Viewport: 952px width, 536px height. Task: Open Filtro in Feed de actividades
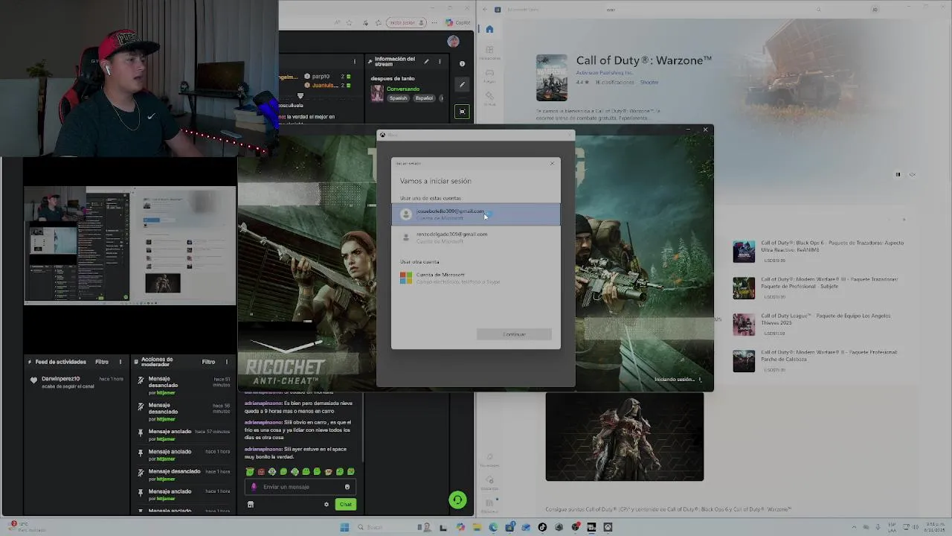(x=102, y=362)
